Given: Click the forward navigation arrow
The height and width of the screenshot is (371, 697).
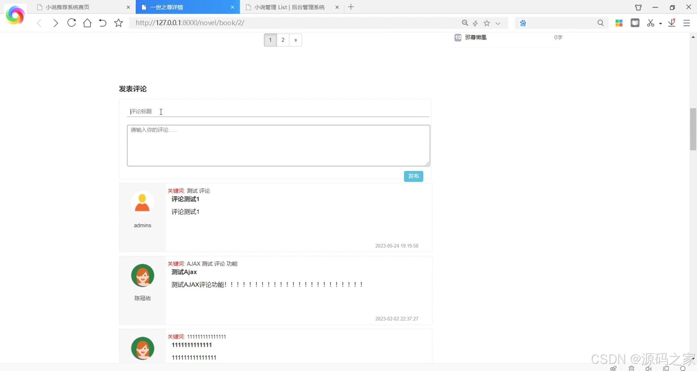Looking at the screenshot, I should tap(55, 23).
